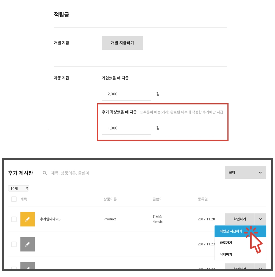Open the 전체 filter dropdown
The image size is (275, 277).
pyautogui.click(x=245, y=172)
